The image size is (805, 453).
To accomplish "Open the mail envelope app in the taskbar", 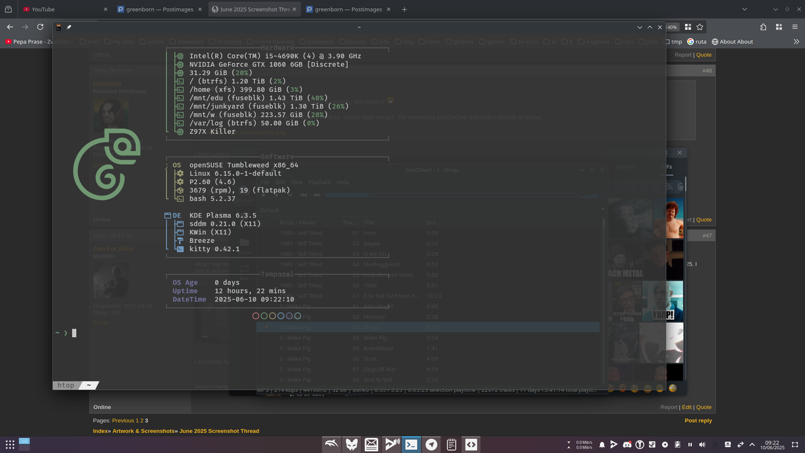I will tap(371, 445).
